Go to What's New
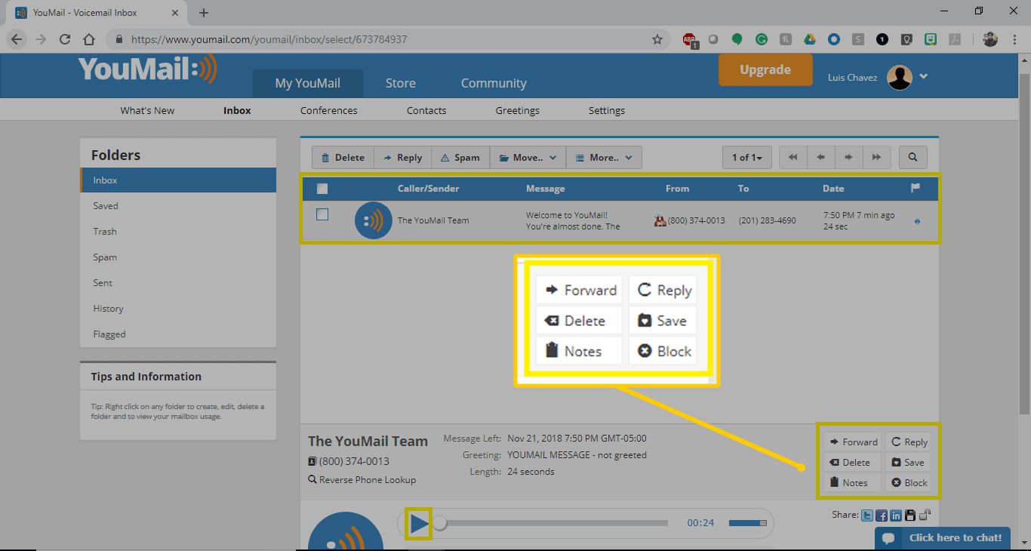 [147, 110]
